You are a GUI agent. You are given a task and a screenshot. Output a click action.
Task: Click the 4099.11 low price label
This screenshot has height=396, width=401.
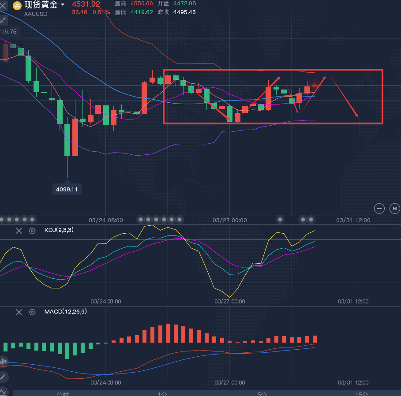click(x=67, y=189)
